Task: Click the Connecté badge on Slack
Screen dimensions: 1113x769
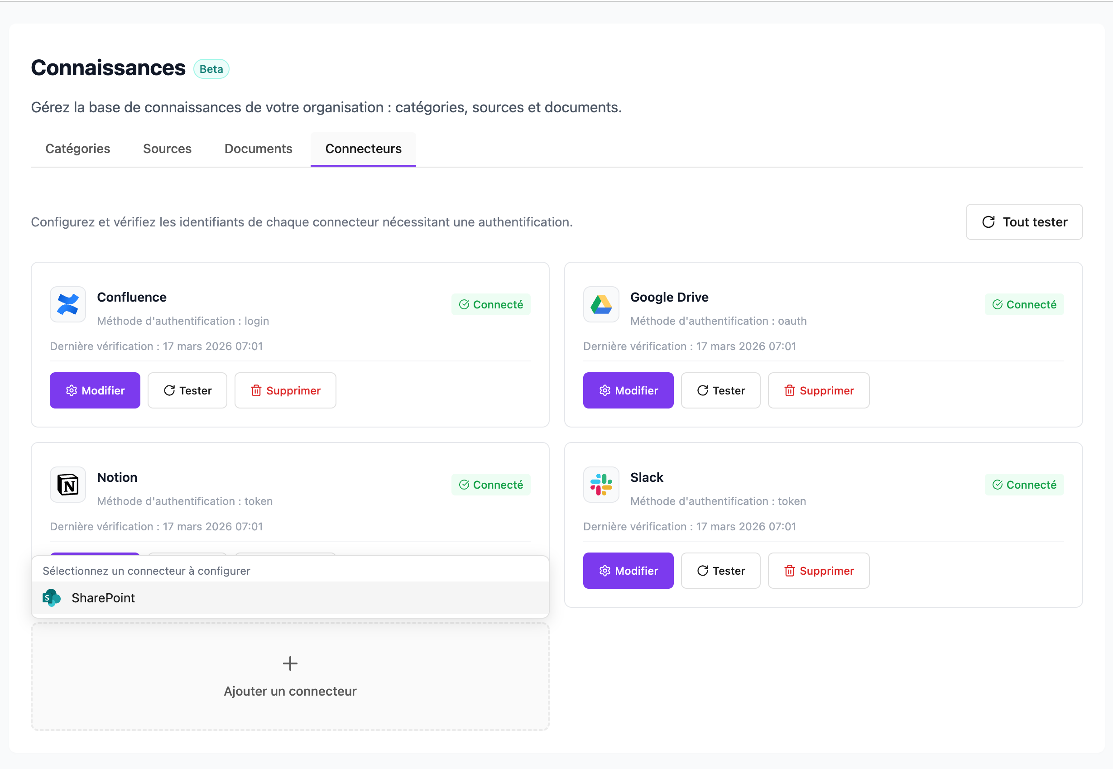Action: tap(1024, 485)
